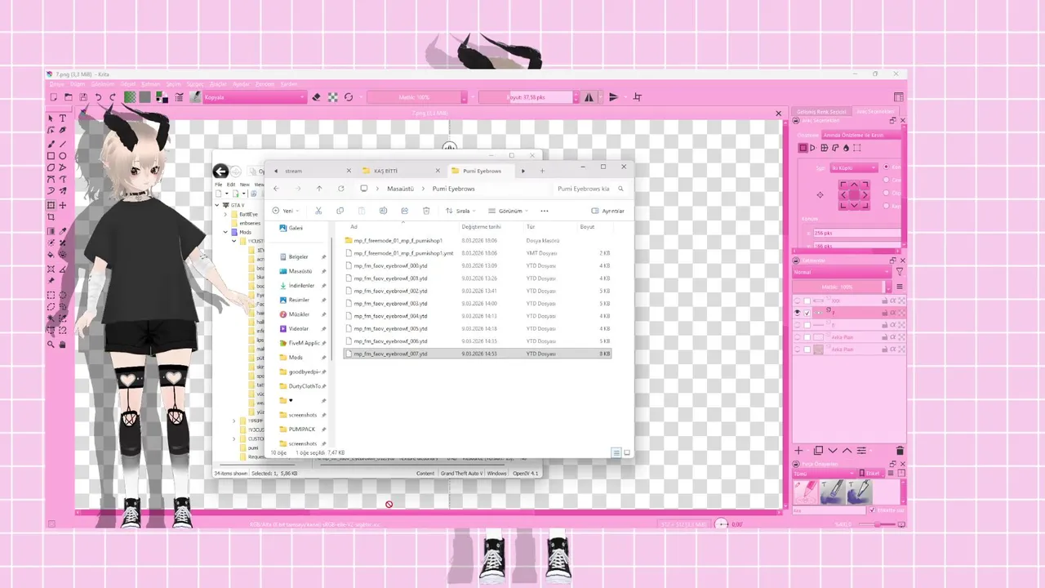This screenshot has width=1045, height=588.
Task: Adjust the brush 'Boyut' size slider in Krita
Action: click(527, 97)
